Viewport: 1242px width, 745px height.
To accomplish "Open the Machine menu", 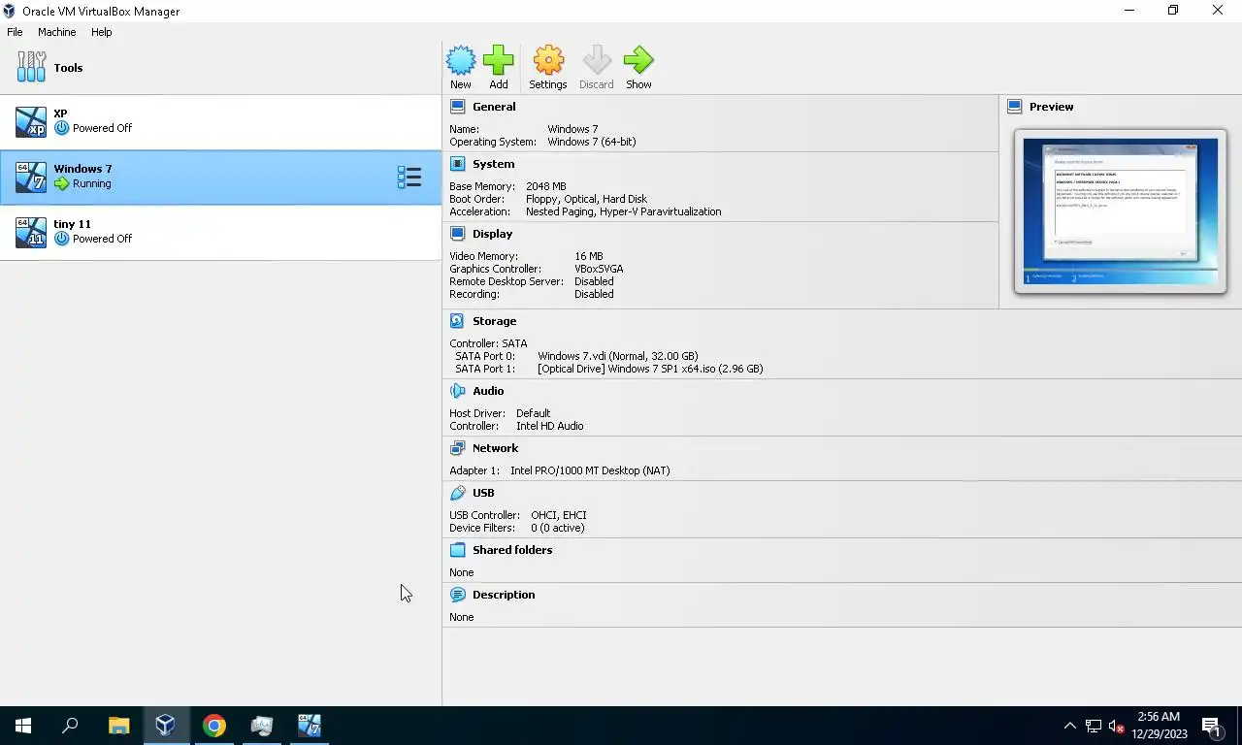I will [56, 32].
